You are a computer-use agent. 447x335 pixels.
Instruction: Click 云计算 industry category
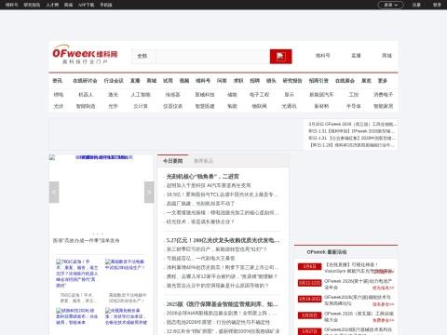click(141, 106)
